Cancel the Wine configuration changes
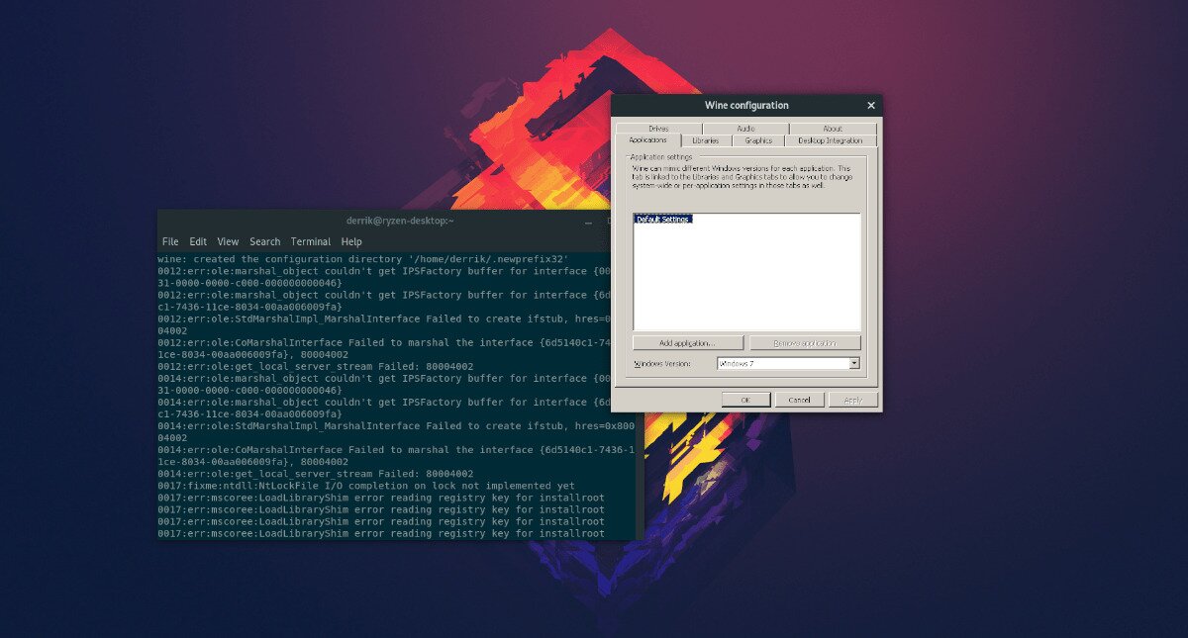The image size is (1188, 638). (x=798, y=399)
